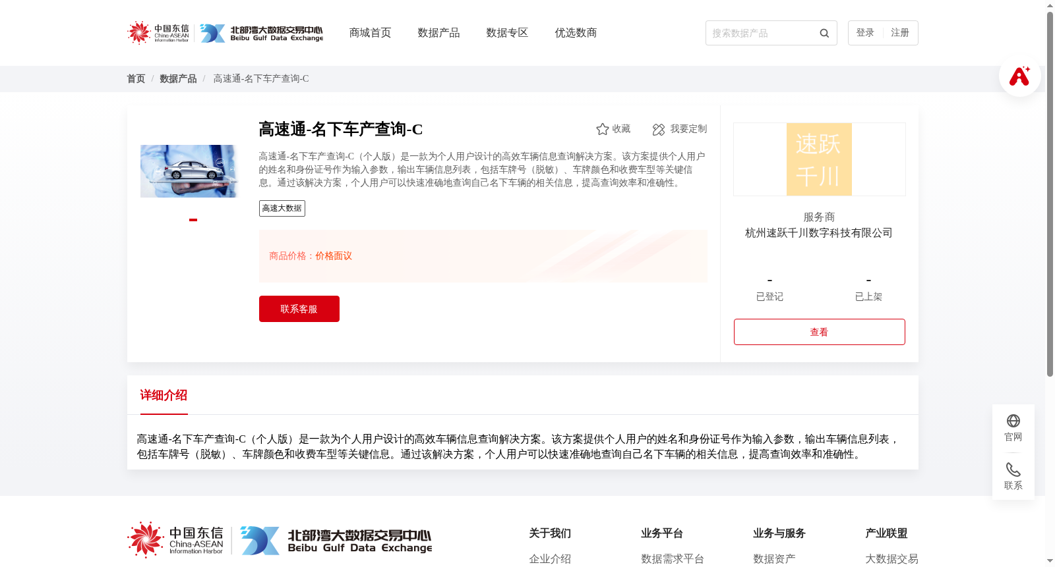Click the footer heading 业务平台

point(662,533)
